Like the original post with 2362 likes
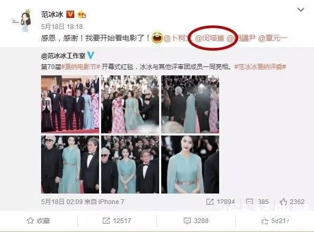 [292, 201]
